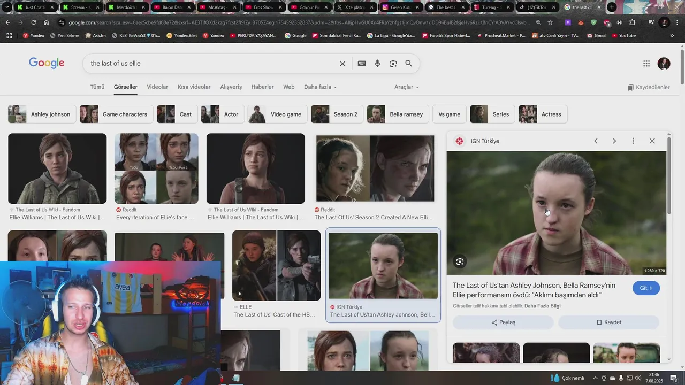Open the on-screen keyboard icon in the search box
685x385 pixels.
coord(362,64)
